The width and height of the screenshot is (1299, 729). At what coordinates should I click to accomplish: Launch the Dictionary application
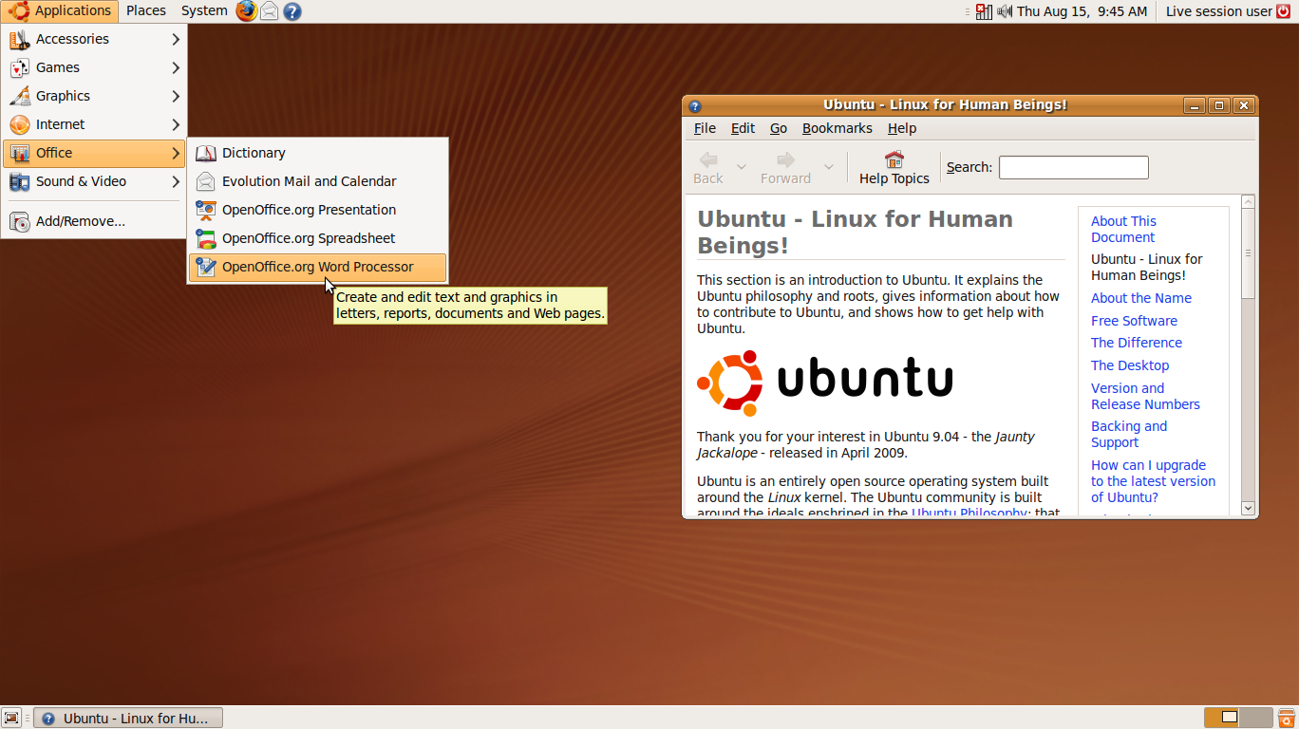tap(253, 153)
